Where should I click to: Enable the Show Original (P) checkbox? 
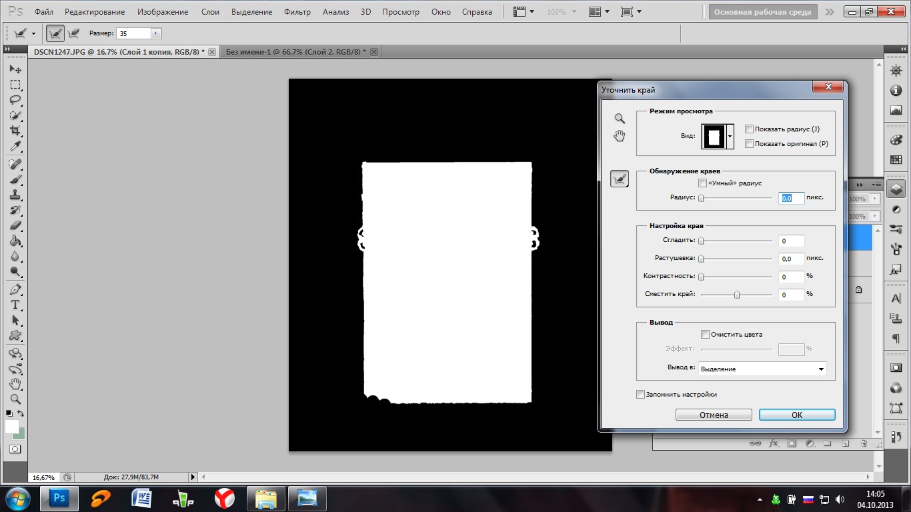pos(749,143)
